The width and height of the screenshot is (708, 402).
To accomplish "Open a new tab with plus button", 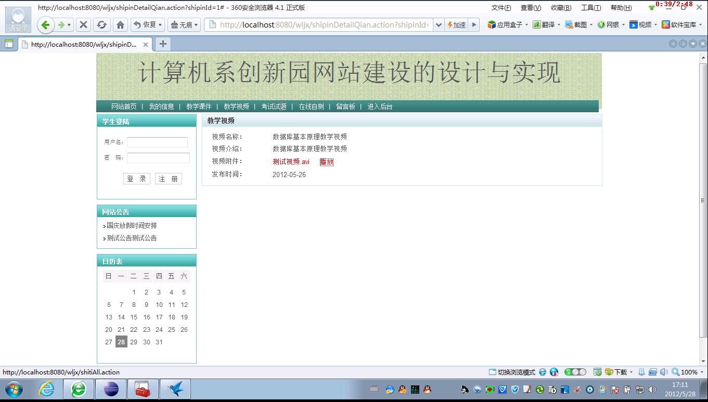I will (163, 44).
